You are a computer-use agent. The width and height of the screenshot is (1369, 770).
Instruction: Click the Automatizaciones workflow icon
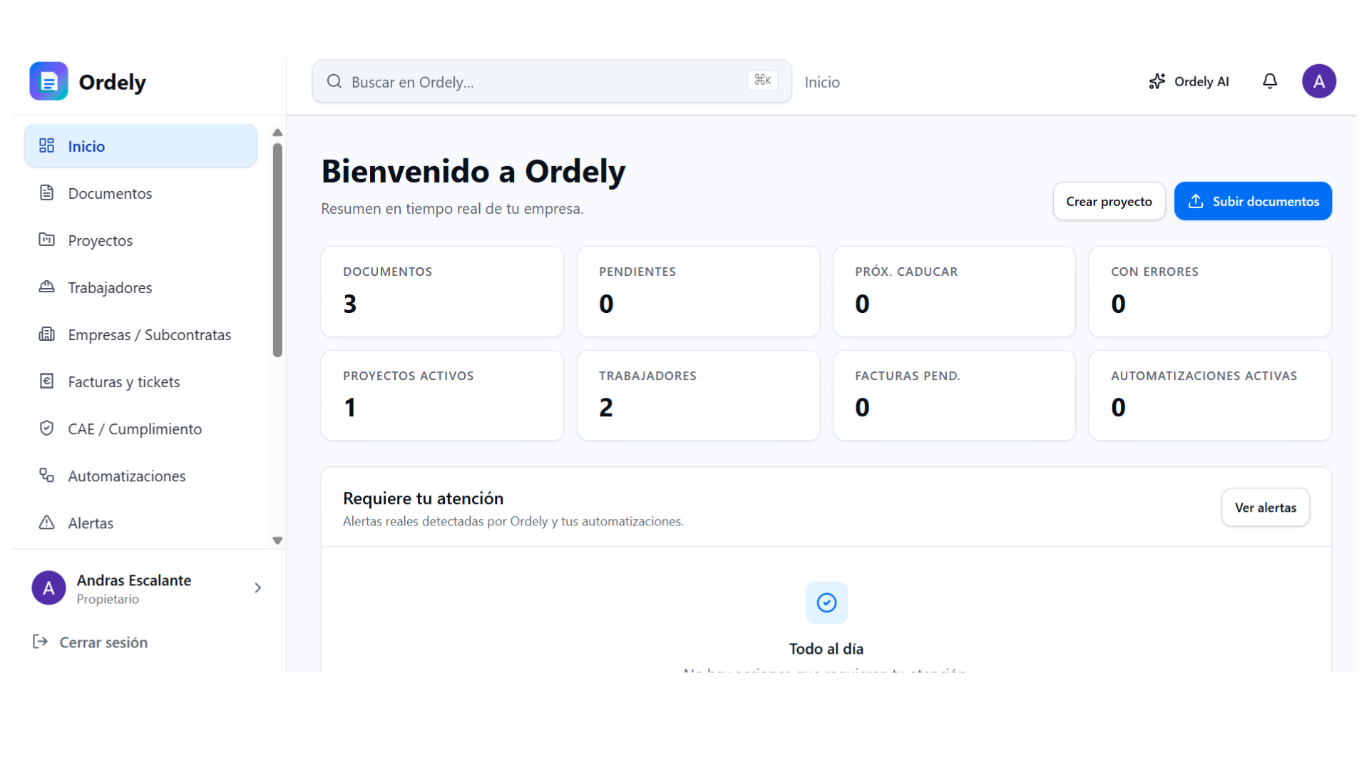click(x=46, y=475)
